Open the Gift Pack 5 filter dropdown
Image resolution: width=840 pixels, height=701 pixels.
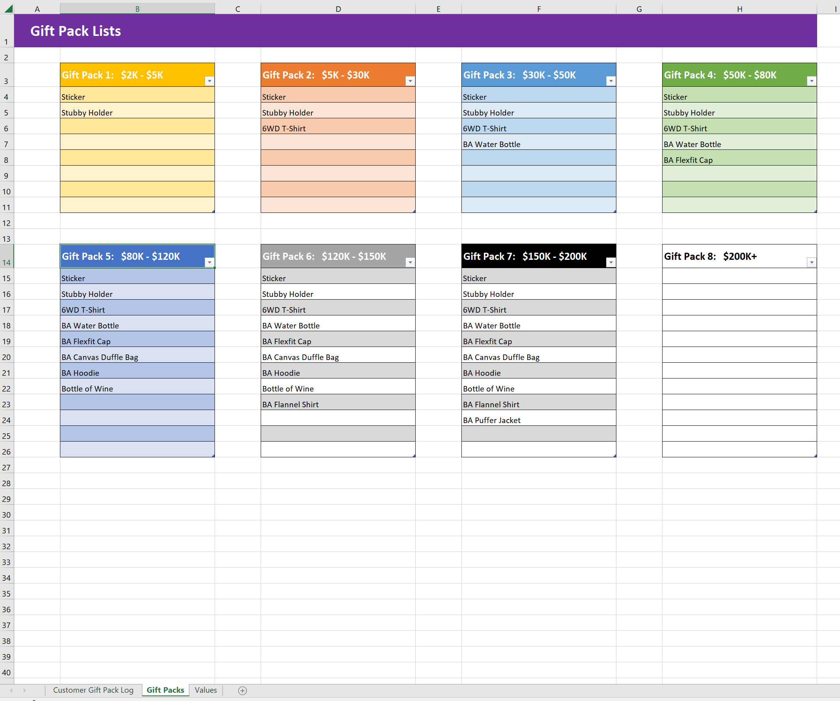[x=209, y=262]
